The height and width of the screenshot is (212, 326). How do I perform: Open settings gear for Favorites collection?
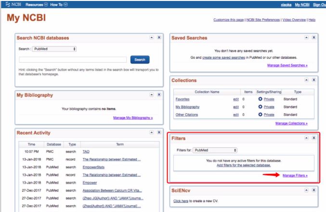pyautogui.click(x=260, y=99)
